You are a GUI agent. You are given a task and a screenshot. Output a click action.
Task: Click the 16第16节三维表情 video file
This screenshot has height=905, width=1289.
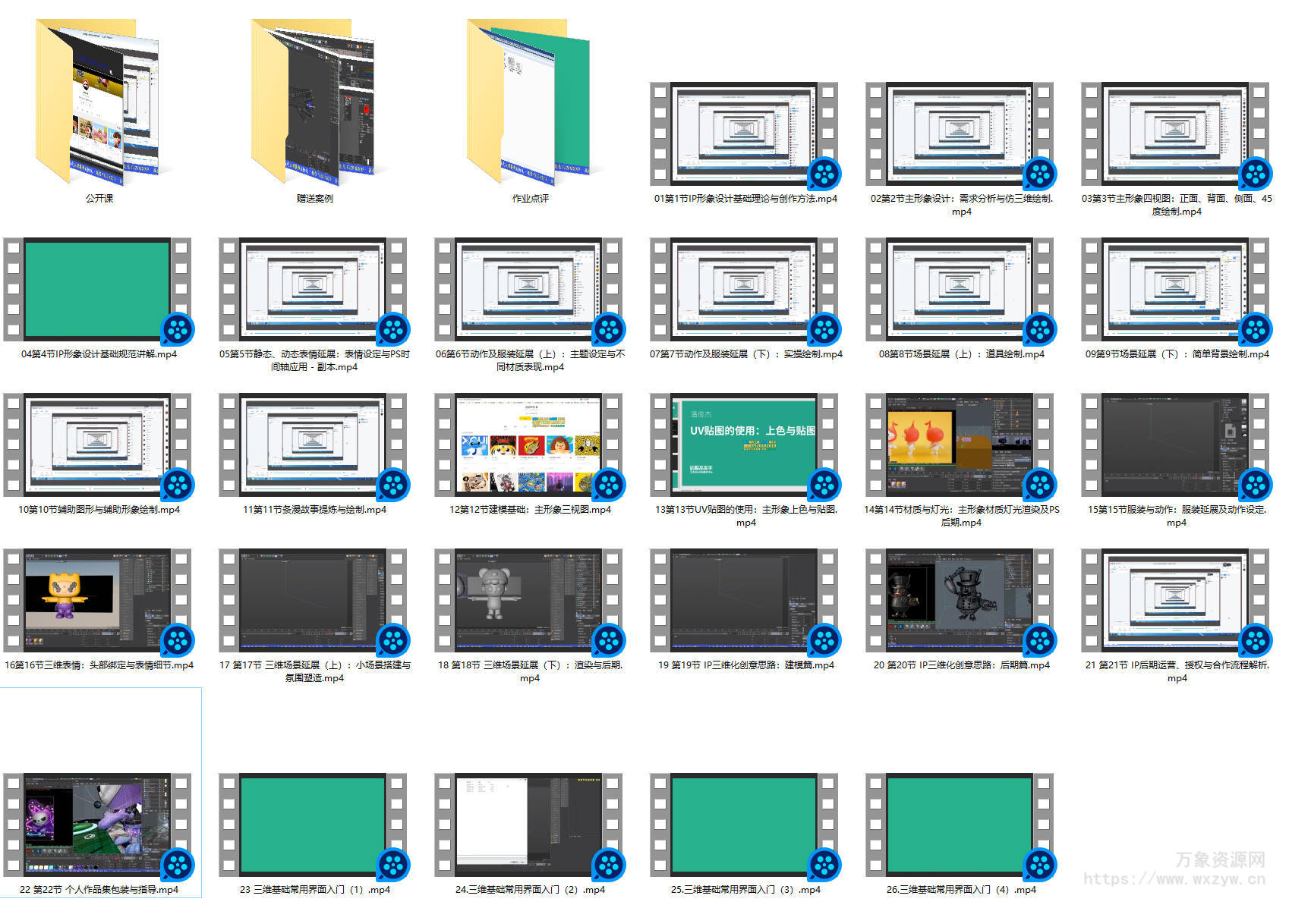pos(97,601)
